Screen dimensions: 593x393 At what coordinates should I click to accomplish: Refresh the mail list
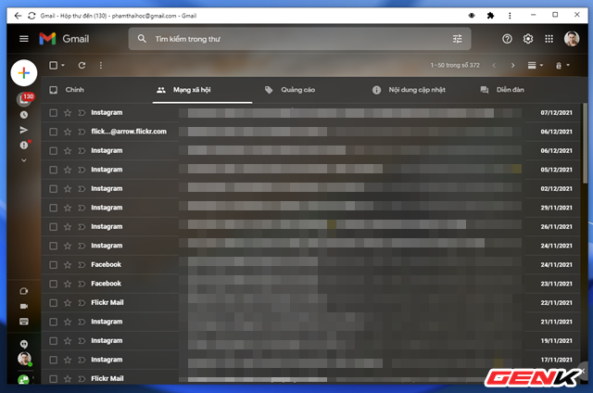82,66
